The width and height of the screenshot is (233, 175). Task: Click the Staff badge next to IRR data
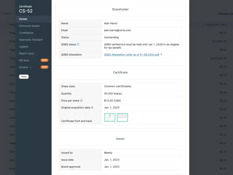[45, 60]
